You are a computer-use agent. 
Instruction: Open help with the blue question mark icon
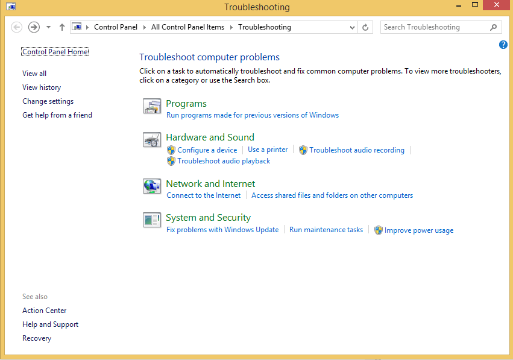[503, 45]
